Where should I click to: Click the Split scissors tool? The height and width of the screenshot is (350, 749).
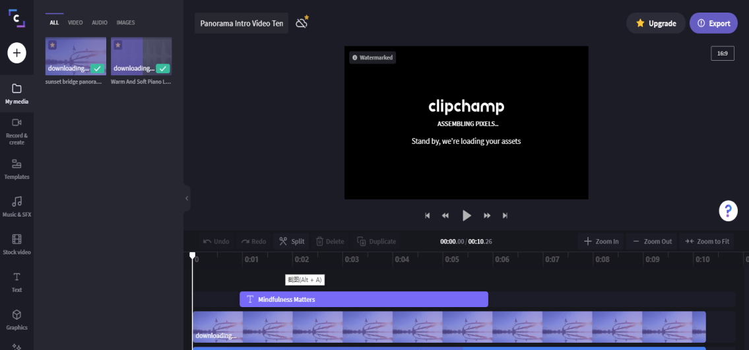[292, 242]
